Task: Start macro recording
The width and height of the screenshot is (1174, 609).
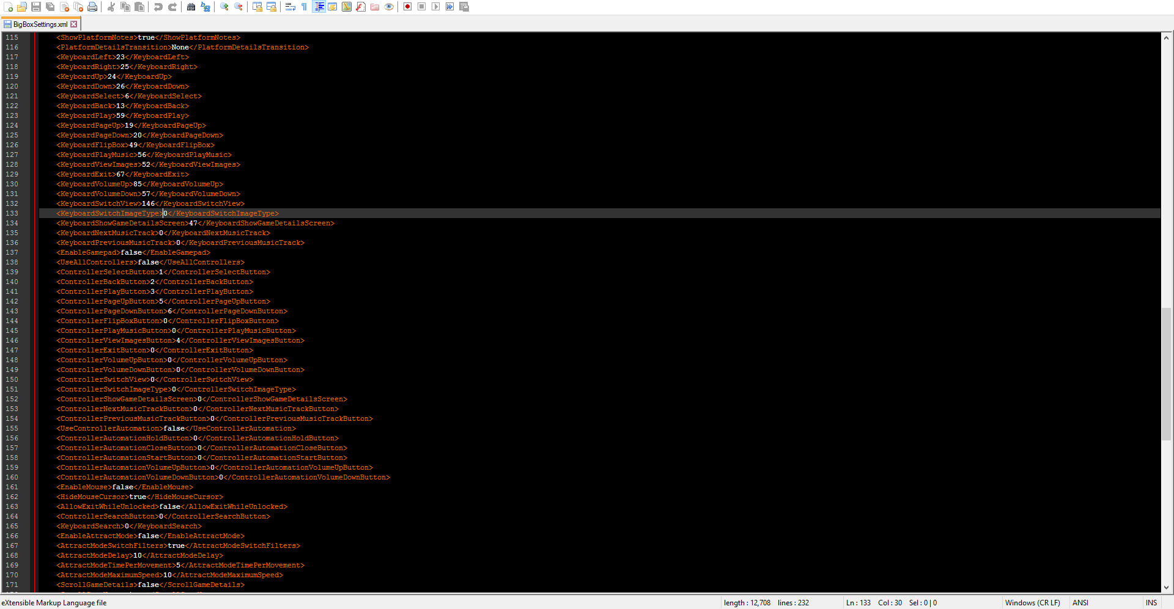Action: (408, 7)
